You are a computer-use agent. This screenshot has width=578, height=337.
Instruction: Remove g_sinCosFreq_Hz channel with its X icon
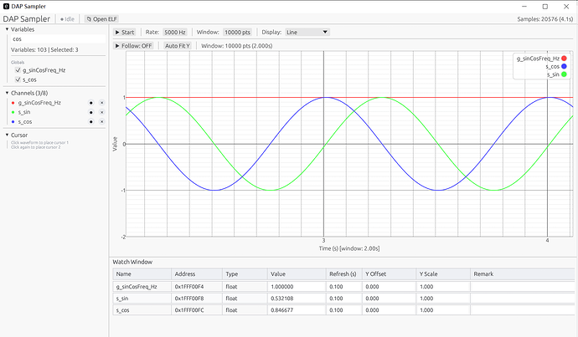tap(102, 103)
